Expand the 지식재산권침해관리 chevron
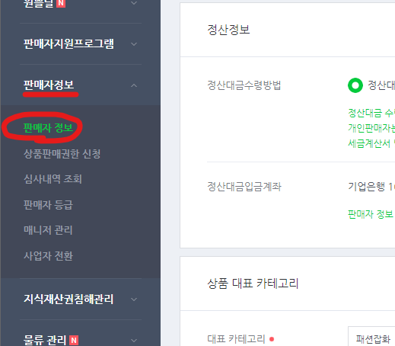 point(134,300)
